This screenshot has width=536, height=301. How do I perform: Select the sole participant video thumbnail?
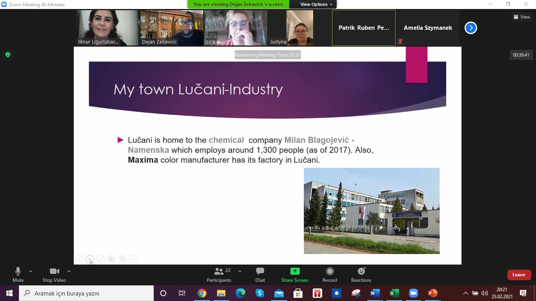coord(236,28)
